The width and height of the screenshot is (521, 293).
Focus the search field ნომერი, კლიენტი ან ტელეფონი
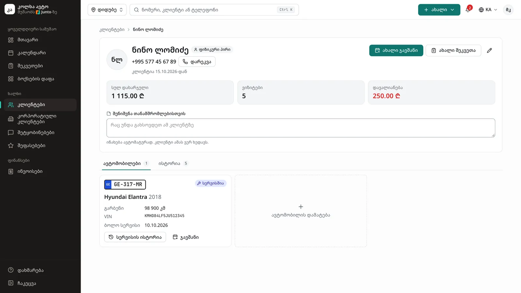[214, 10]
